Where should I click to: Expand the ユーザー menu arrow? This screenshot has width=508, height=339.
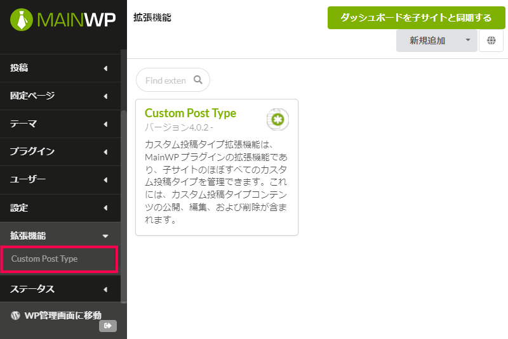[105, 180]
